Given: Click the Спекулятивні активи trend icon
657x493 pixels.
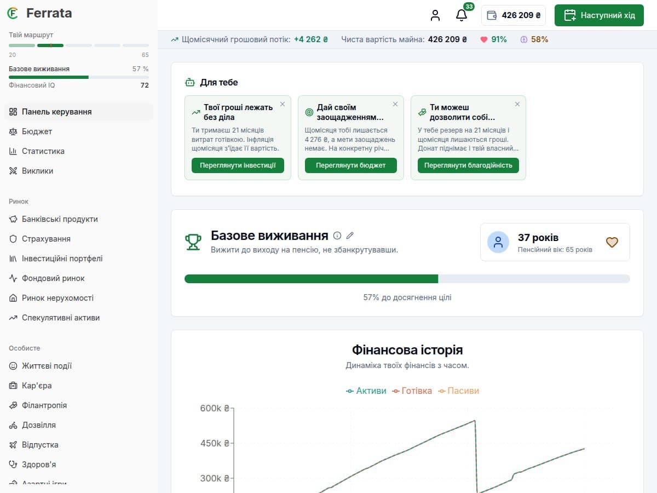Looking at the screenshot, I should tap(14, 318).
